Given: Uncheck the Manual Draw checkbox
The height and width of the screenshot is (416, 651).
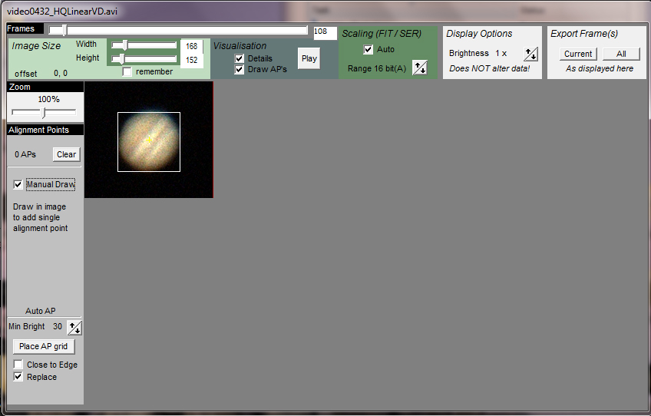Looking at the screenshot, I should (18, 184).
